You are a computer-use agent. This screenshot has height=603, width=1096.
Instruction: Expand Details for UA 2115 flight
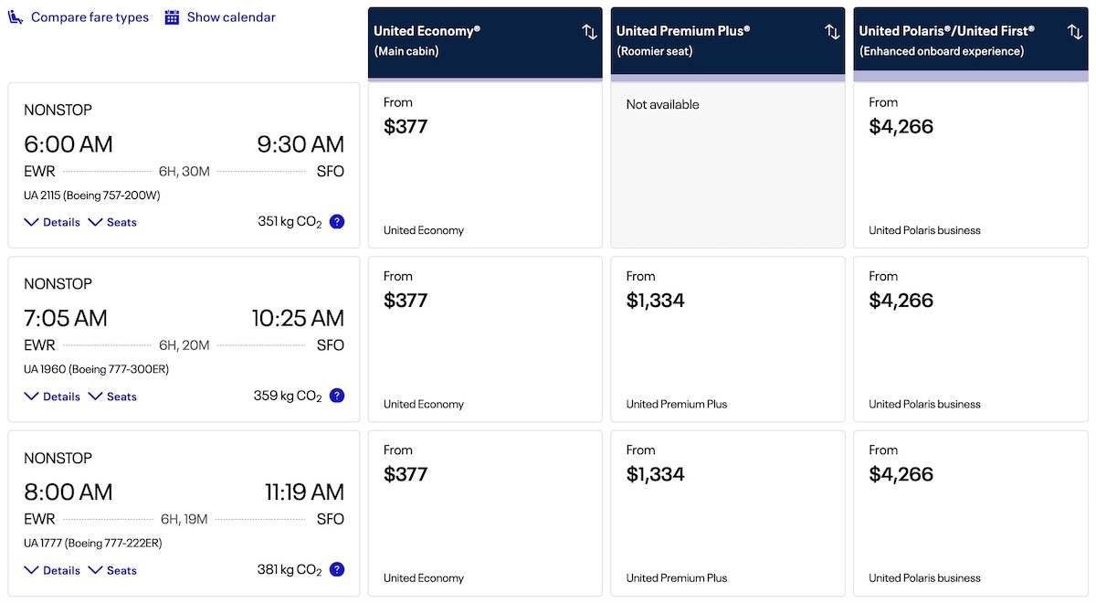point(52,222)
